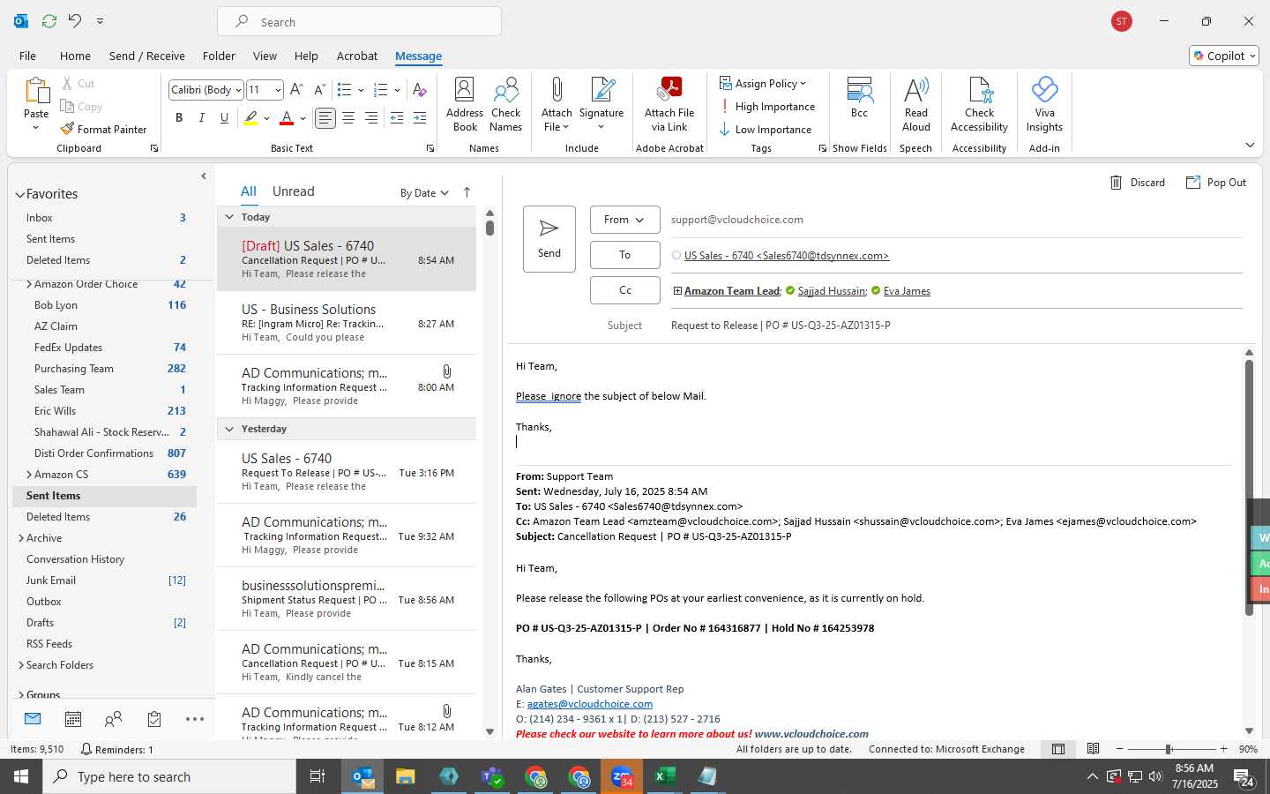Collapse the Yesterday group
The image size is (1270, 794).
tap(229, 429)
